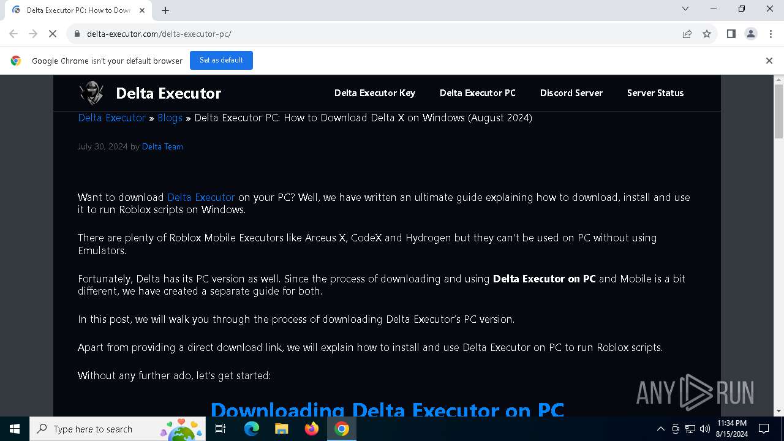Click the Delta Executor site title
The width and height of the screenshot is (784, 441).
point(168,93)
